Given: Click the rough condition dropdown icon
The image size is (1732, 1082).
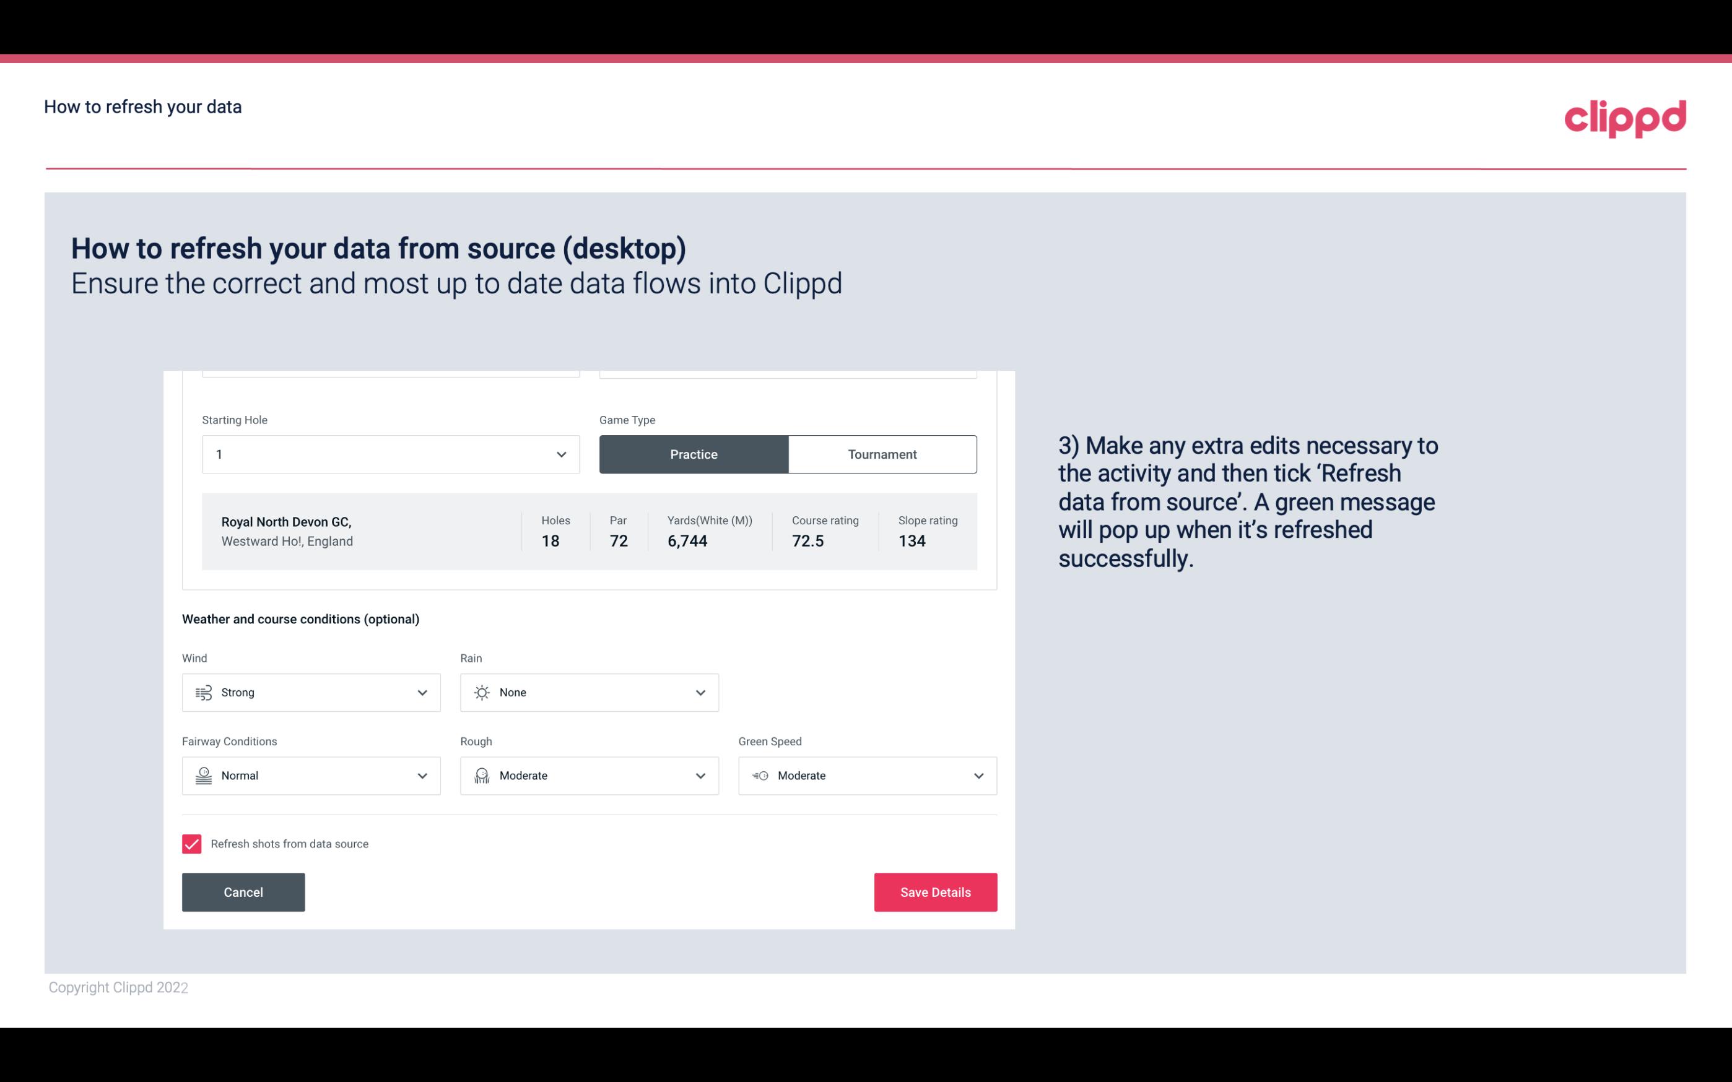Looking at the screenshot, I should pyautogui.click(x=700, y=776).
